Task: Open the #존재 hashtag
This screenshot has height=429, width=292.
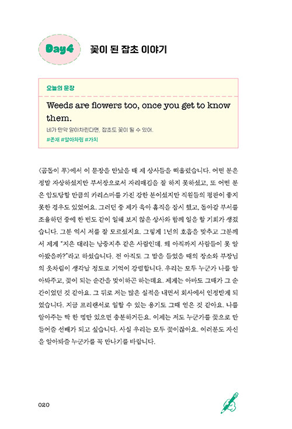Action: pyautogui.click(x=53, y=140)
